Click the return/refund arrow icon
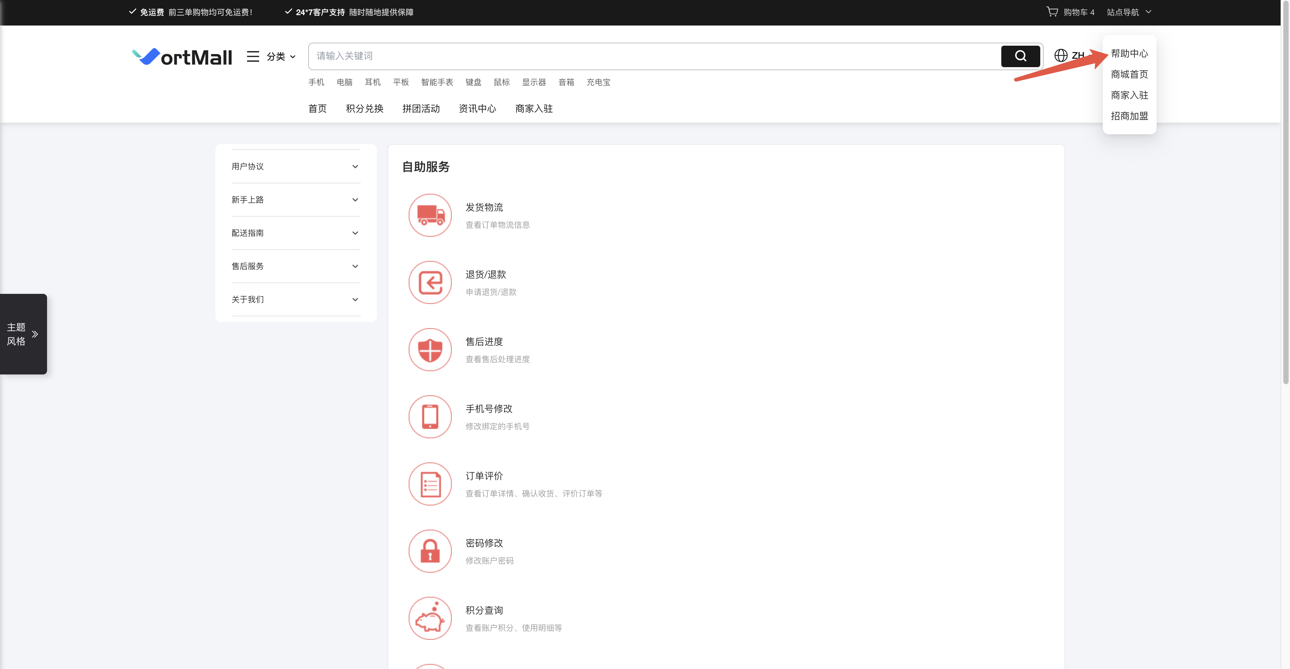 (430, 282)
